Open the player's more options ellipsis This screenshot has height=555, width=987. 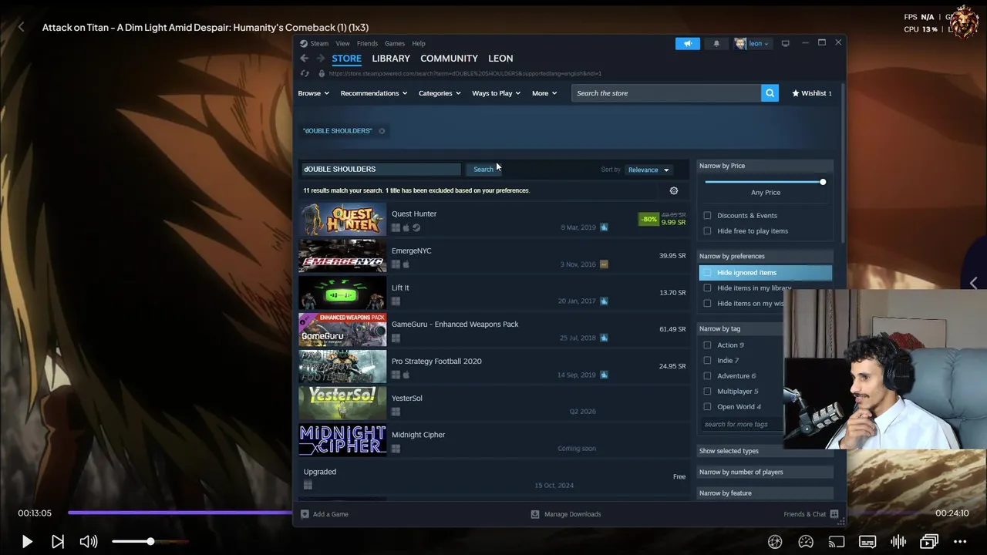pos(960,542)
